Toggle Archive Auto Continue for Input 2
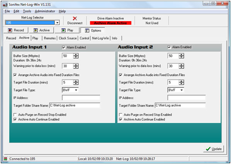 pos(121,119)
